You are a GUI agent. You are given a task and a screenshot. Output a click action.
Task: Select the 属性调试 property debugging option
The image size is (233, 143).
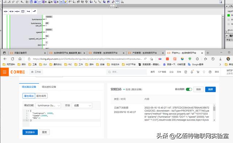tap(29, 96)
